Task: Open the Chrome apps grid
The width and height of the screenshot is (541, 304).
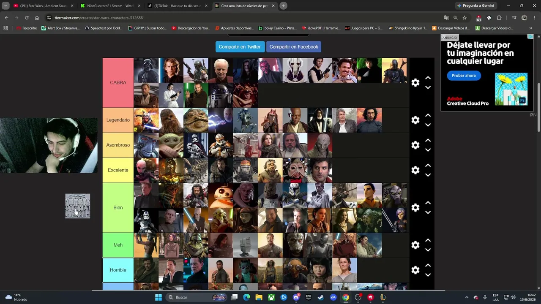Action: 5,28
